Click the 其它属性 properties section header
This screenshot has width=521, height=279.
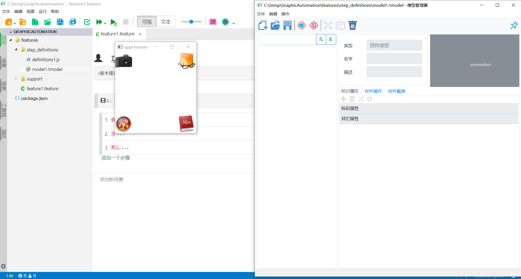tap(429, 119)
